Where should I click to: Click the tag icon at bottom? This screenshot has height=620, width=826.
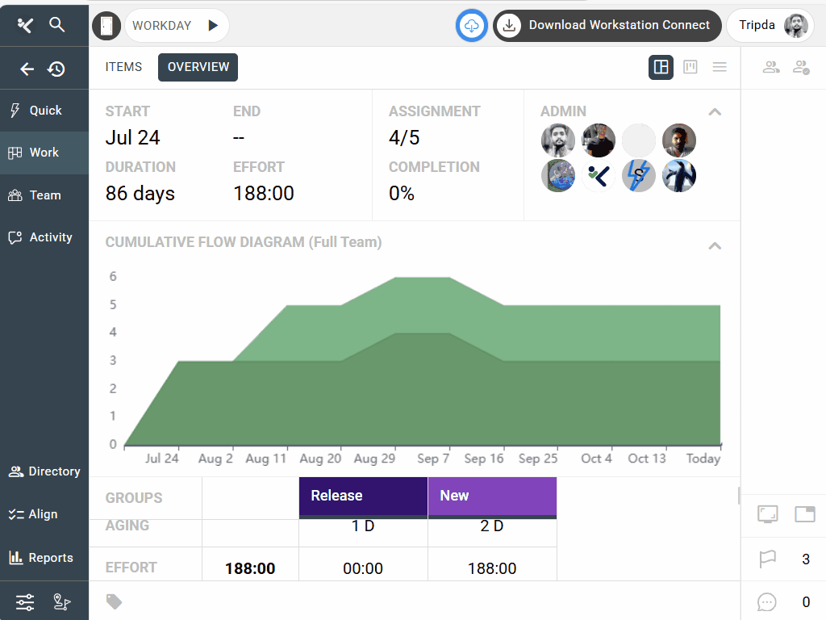(114, 601)
